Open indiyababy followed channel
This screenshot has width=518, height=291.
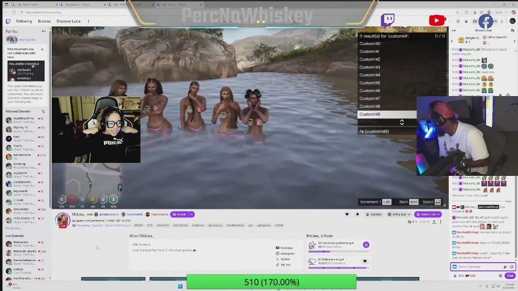[25, 211]
